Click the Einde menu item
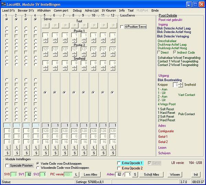206x185 pixels. click(155, 11)
